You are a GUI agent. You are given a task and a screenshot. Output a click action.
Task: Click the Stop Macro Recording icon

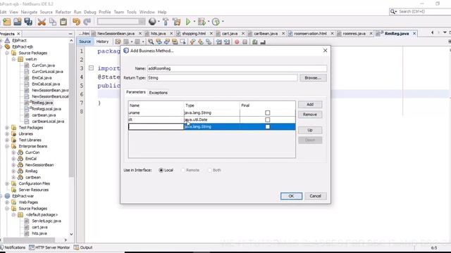click(245, 42)
